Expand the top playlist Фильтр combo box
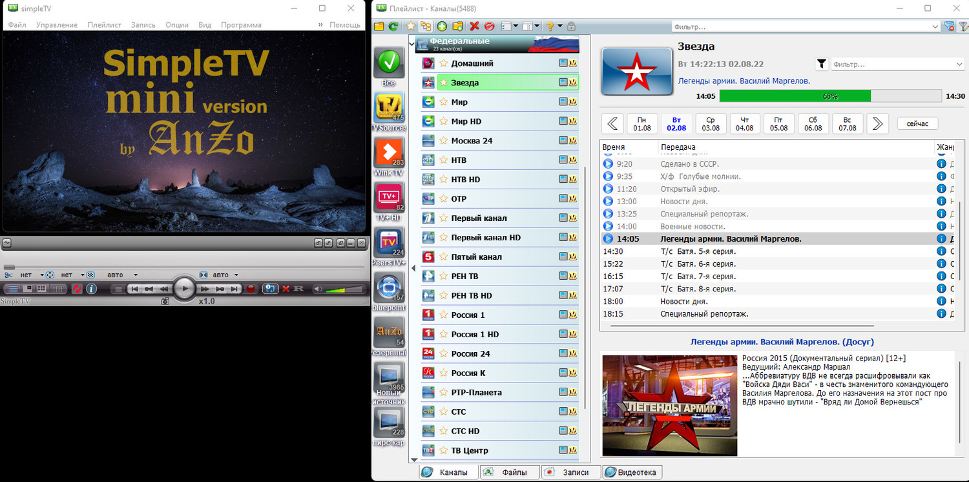969x482 pixels. (935, 27)
